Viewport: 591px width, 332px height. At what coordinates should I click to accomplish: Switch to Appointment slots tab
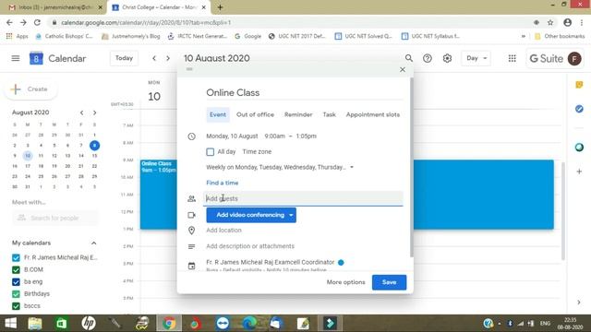[x=373, y=114]
